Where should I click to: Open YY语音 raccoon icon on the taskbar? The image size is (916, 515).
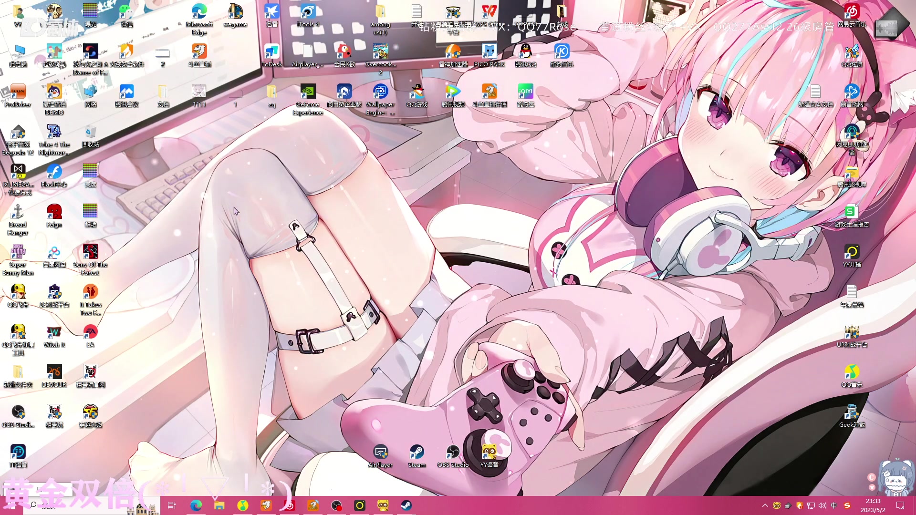[x=383, y=505]
